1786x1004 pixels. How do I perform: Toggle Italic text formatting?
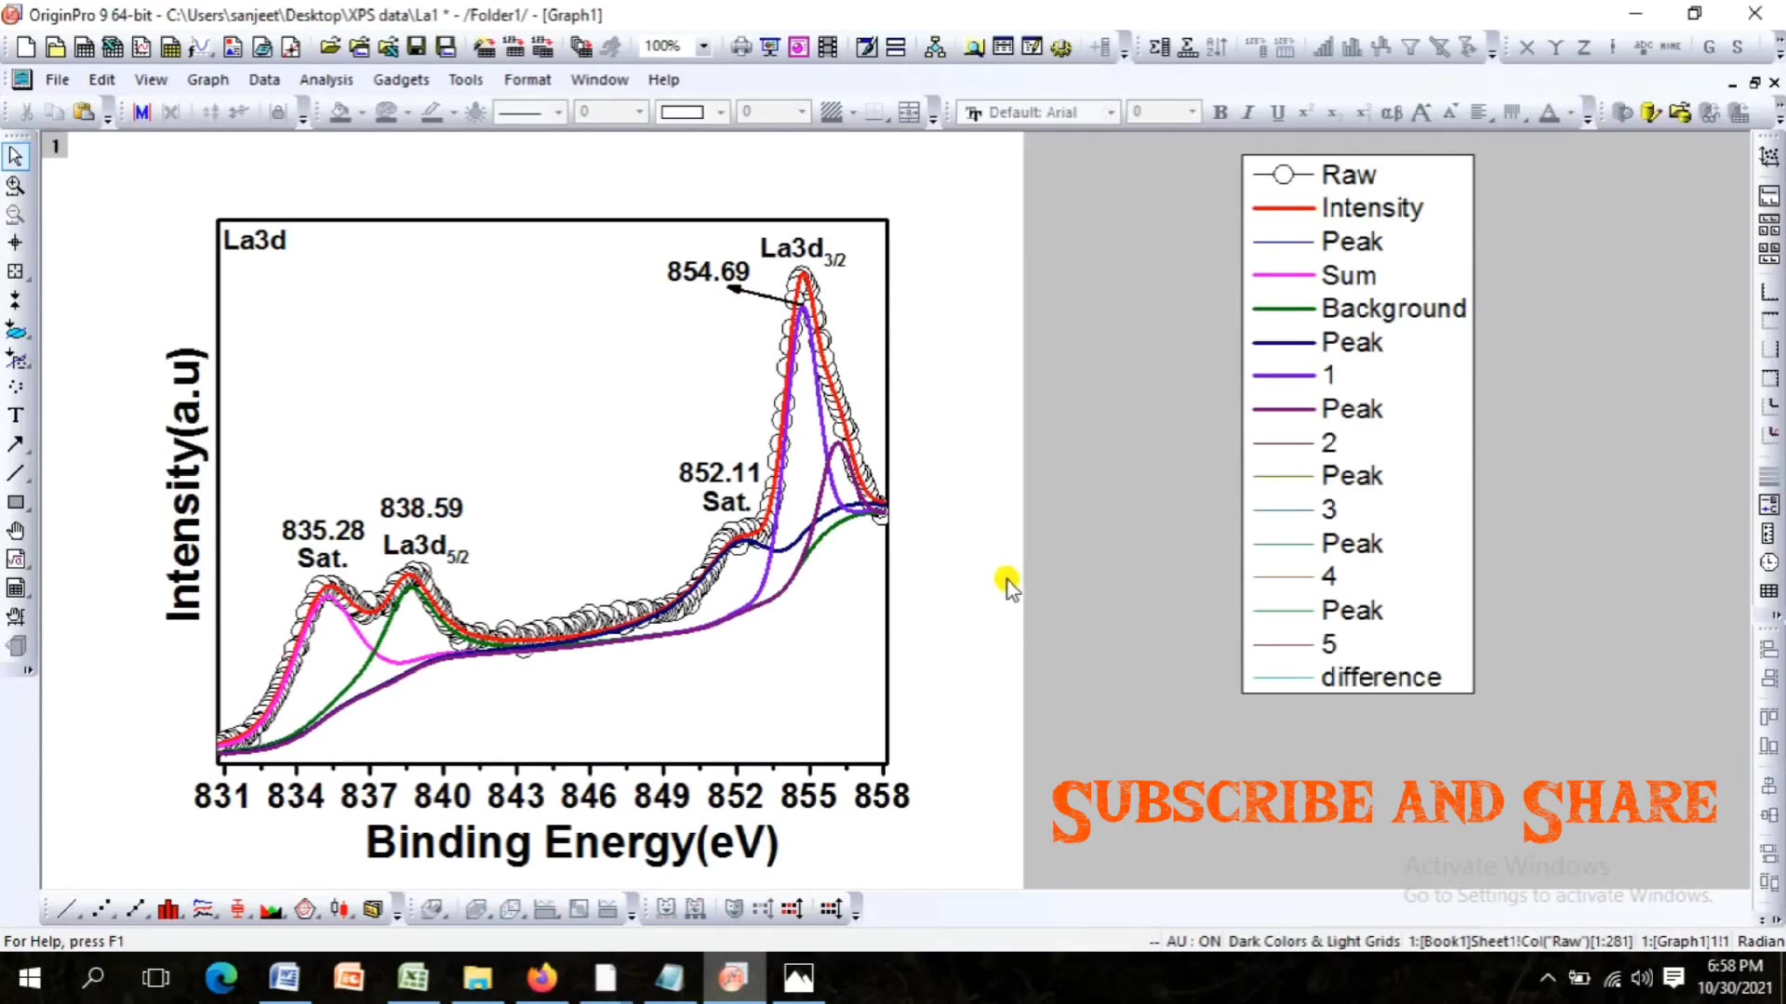coord(1247,112)
